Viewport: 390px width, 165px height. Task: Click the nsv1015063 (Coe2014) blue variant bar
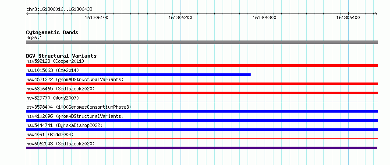[138, 75]
